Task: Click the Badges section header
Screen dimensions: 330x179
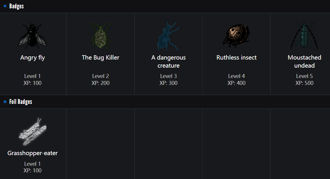Action: pyautogui.click(x=17, y=6)
